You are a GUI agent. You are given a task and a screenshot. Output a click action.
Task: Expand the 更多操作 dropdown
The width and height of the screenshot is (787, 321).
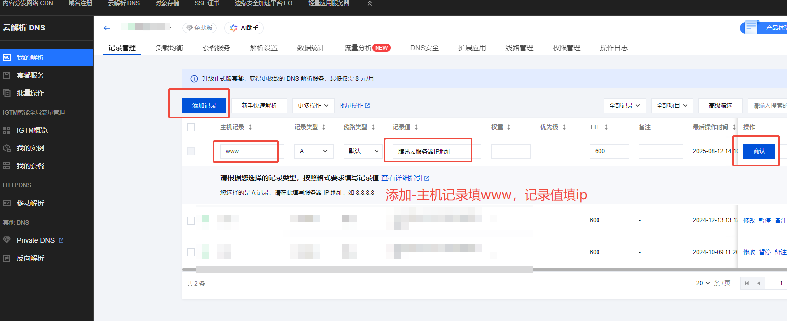pos(313,106)
